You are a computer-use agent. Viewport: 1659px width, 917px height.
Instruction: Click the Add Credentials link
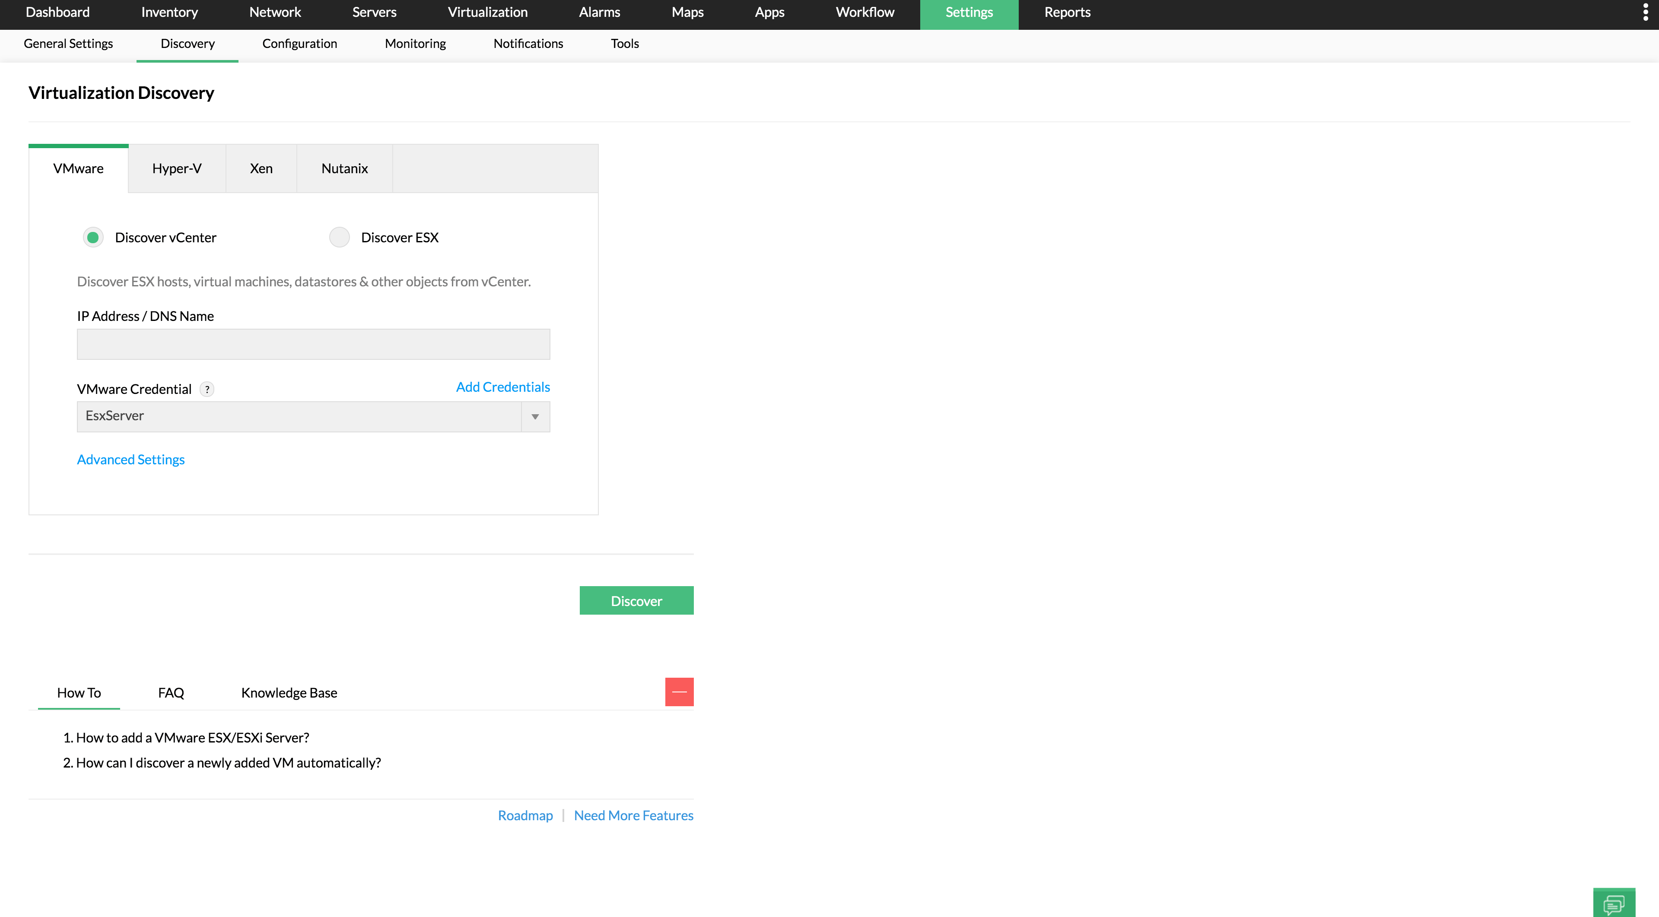(502, 387)
